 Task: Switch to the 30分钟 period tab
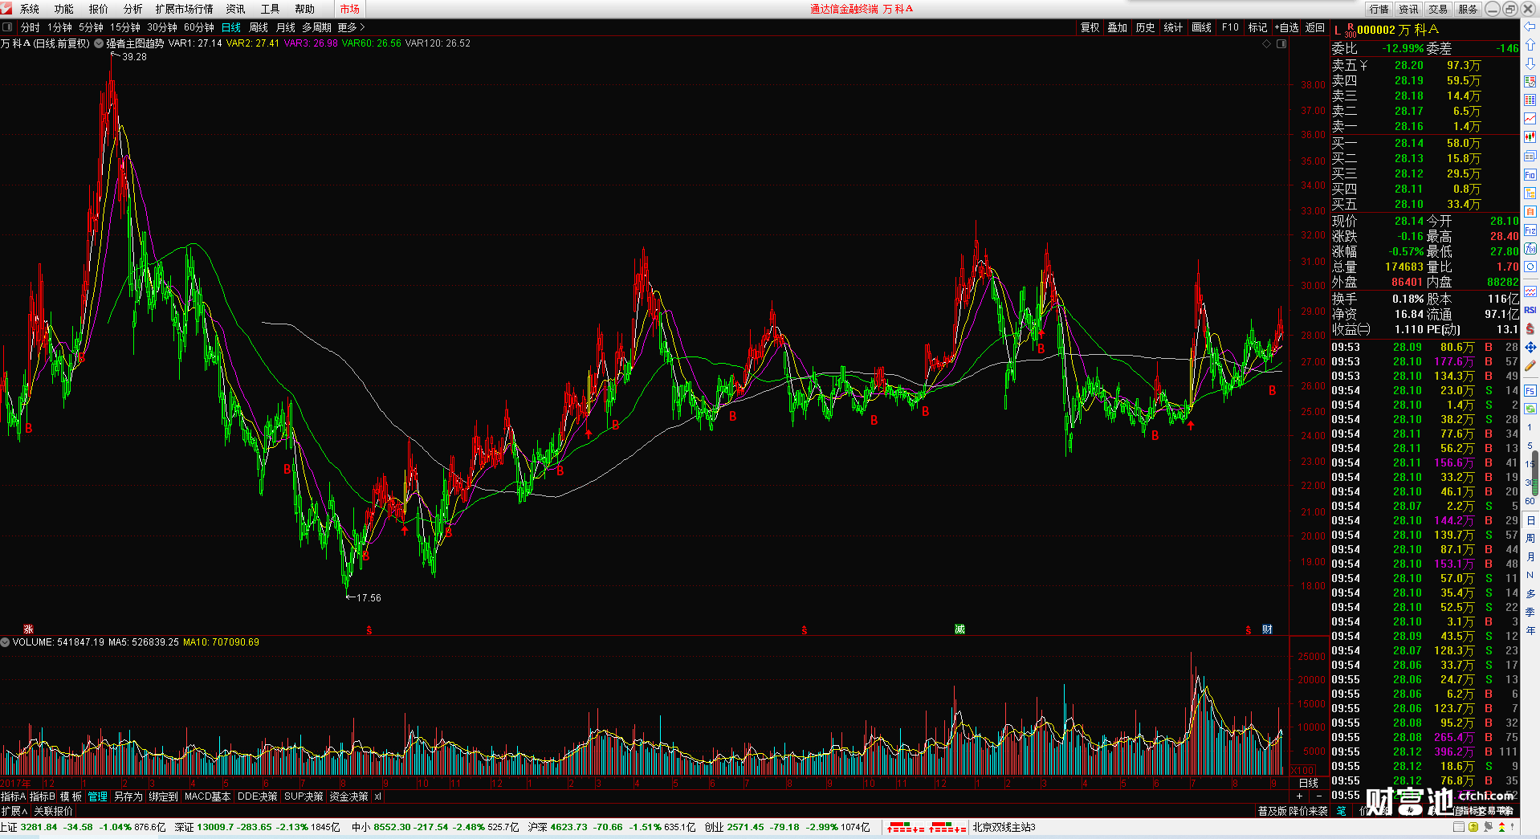(x=162, y=27)
